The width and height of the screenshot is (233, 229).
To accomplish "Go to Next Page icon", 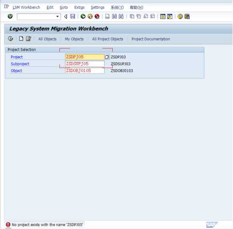I will point(146,16).
